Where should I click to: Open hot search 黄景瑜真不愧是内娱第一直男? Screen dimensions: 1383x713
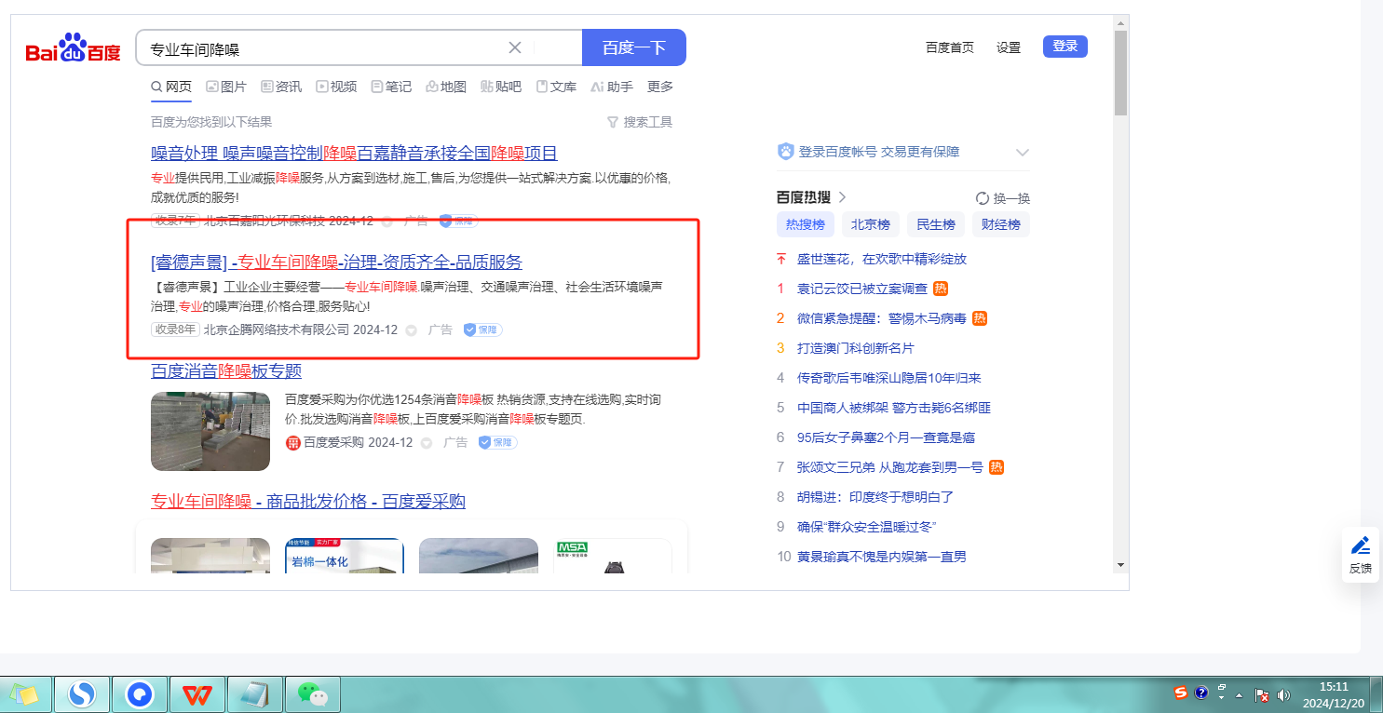(882, 557)
